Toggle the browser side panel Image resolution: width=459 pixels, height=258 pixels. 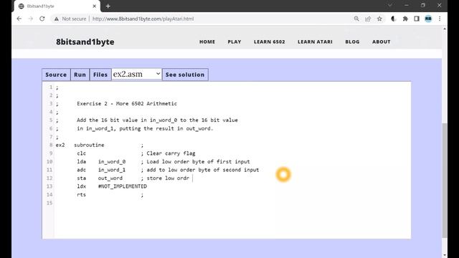point(417,19)
